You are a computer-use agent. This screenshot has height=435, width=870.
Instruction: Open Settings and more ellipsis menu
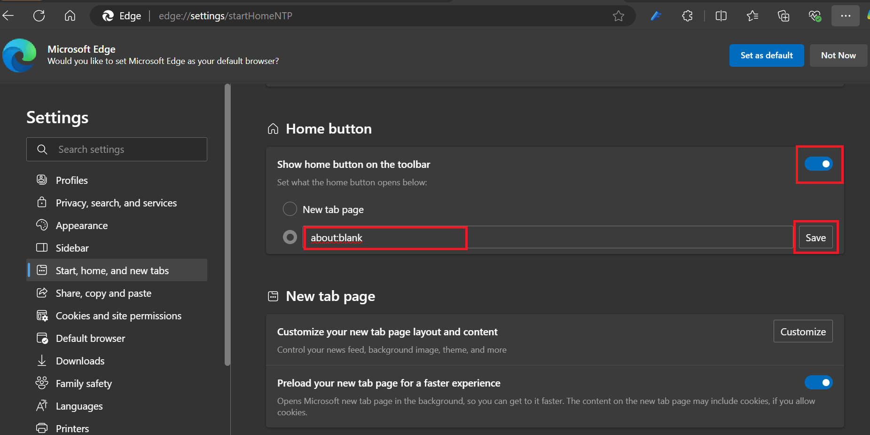pyautogui.click(x=846, y=16)
